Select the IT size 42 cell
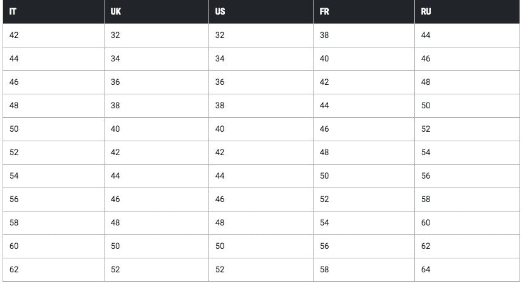Image resolution: width=522 pixels, height=285 pixels. [14, 35]
